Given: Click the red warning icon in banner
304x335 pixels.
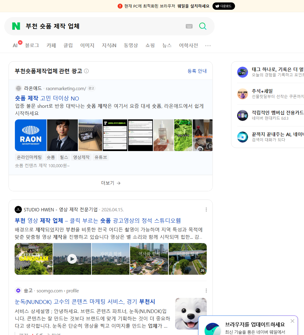Looking at the screenshot, I should coord(120,6).
